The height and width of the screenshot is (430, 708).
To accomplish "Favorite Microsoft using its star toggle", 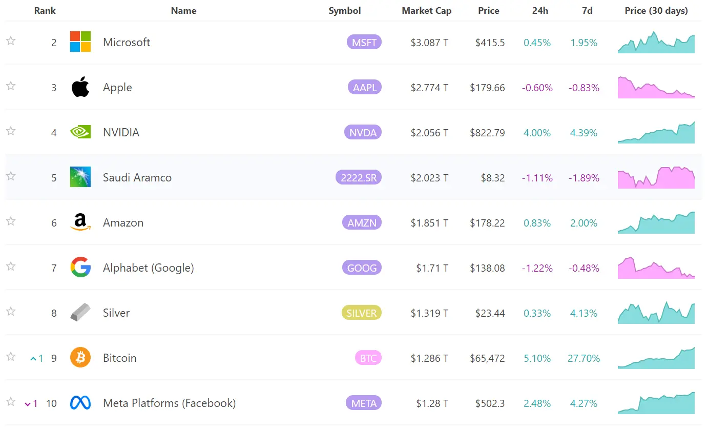I will pos(10,42).
